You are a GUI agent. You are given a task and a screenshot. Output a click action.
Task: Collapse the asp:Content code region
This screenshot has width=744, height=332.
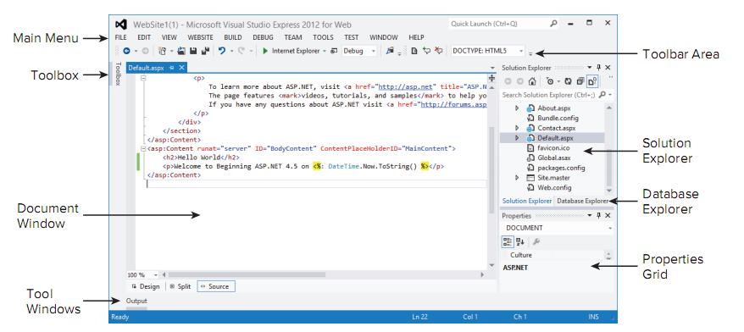click(x=144, y=148)
